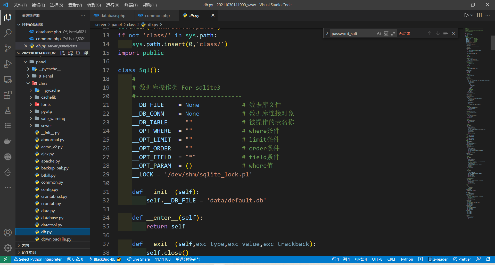This screenshot has width=495, height=265.
Task: Click New Folder icon in workspace header
Action: pyautogui.click(x=70, y=53)
